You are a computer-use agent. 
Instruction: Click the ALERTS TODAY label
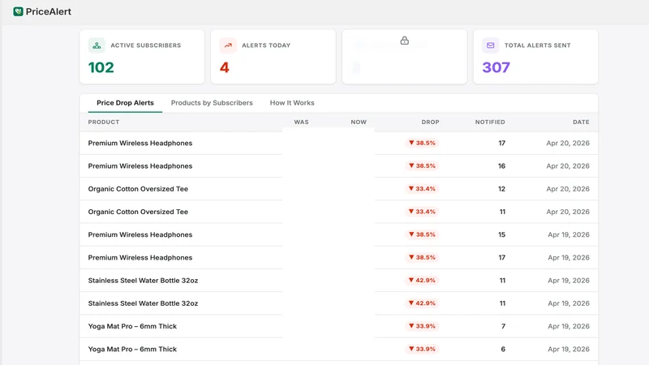pyautogui.click(x=266, y=45)
